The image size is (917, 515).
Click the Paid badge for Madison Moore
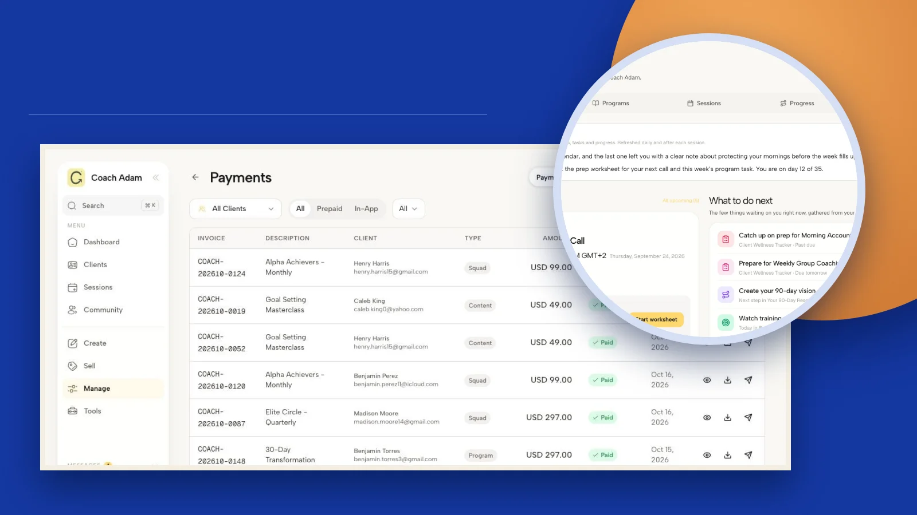(603, 418)
